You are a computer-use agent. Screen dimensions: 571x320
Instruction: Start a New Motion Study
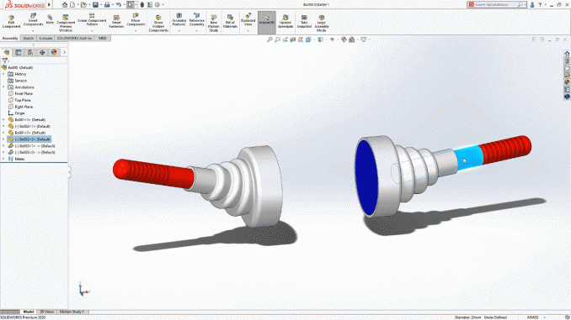click(214, 24)
